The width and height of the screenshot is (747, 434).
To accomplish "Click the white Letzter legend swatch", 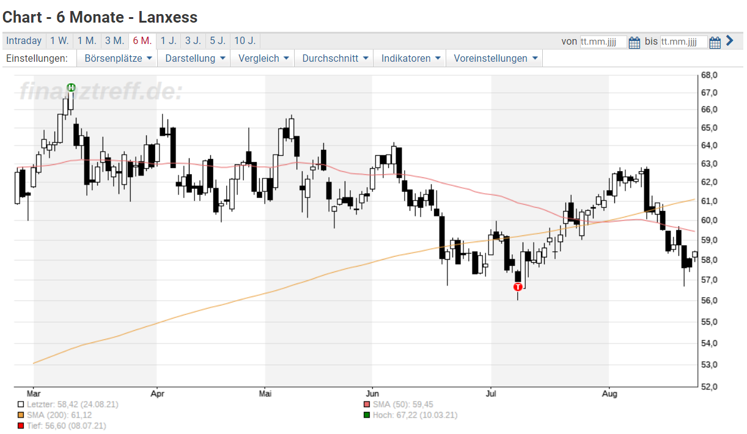I will pyautogui.click(x=21, y=405).
